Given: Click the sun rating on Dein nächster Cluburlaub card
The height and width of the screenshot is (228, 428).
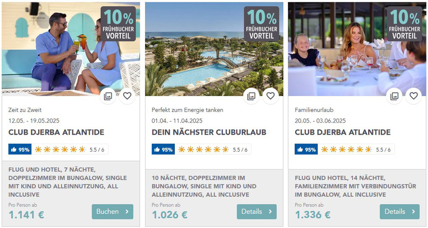Looking at the screenshot, I should pyautogui.click(x=213, y=149).
